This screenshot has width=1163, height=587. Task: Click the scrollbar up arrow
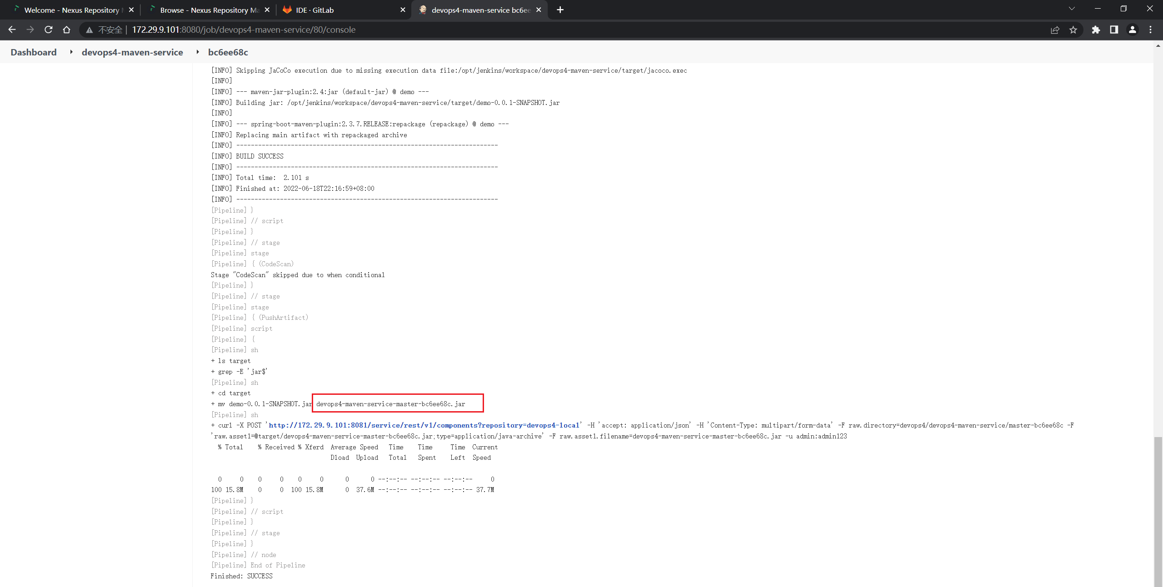1158,46
